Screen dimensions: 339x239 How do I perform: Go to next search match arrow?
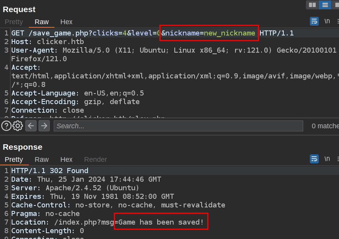pyautogui.click(x=44, y=126)
